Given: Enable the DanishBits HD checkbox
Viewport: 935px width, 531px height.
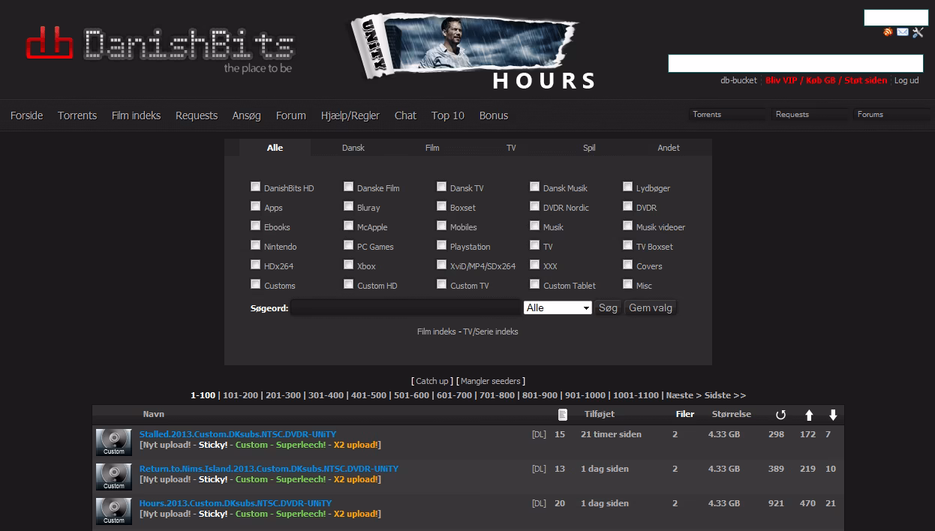Looking at the screenshot, I should pyautogui.click(x=256, y=187).
